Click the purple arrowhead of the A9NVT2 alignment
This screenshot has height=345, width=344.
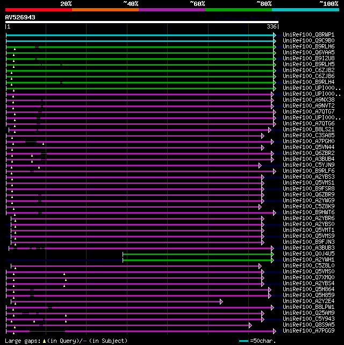(273, 106)
